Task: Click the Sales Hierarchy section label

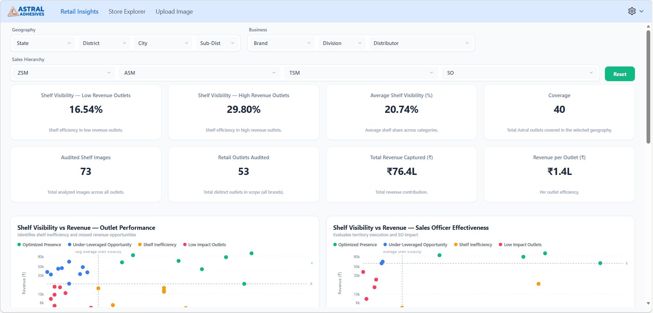Action: [x=28, y=60]
